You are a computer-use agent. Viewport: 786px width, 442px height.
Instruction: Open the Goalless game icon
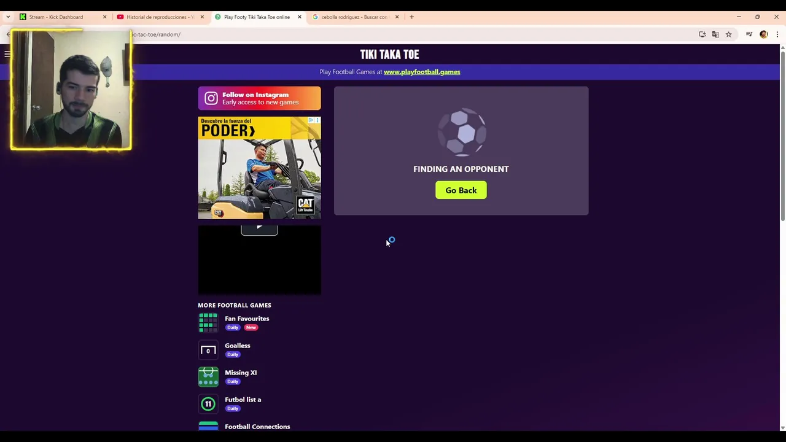[x=208, y=350]
